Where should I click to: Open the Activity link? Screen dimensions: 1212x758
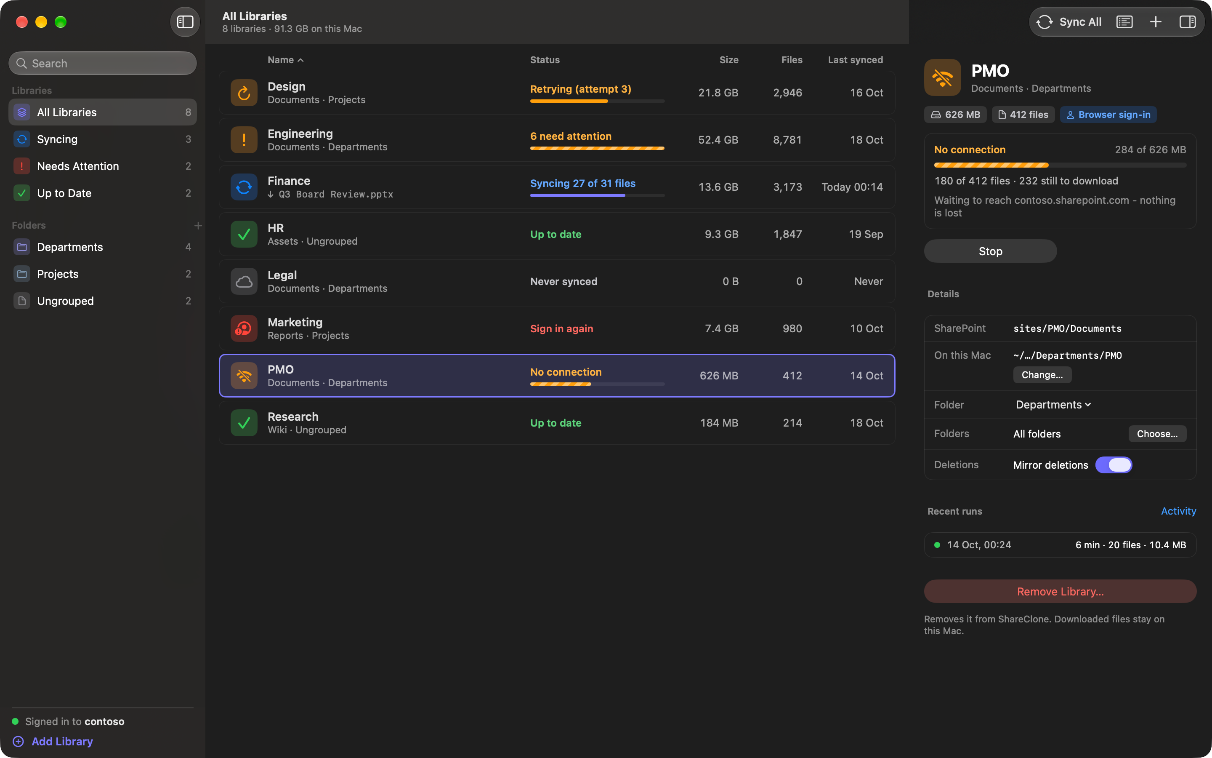click(1178, 511)
